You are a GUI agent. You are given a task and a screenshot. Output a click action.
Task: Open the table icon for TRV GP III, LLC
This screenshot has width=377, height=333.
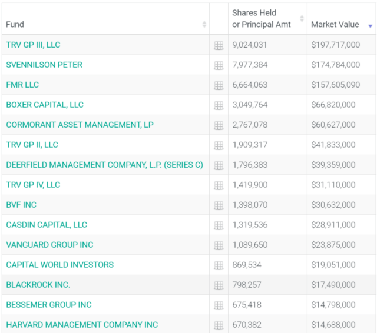219,45
